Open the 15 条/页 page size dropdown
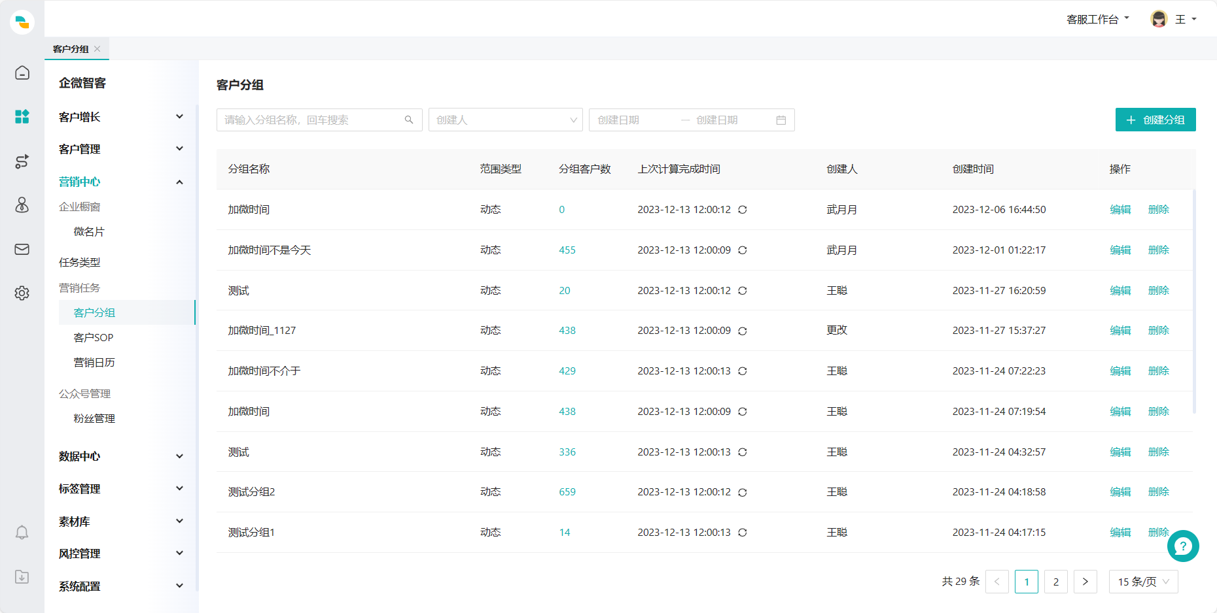This screenshot has width=1217, height=613. pos(1144,582)
